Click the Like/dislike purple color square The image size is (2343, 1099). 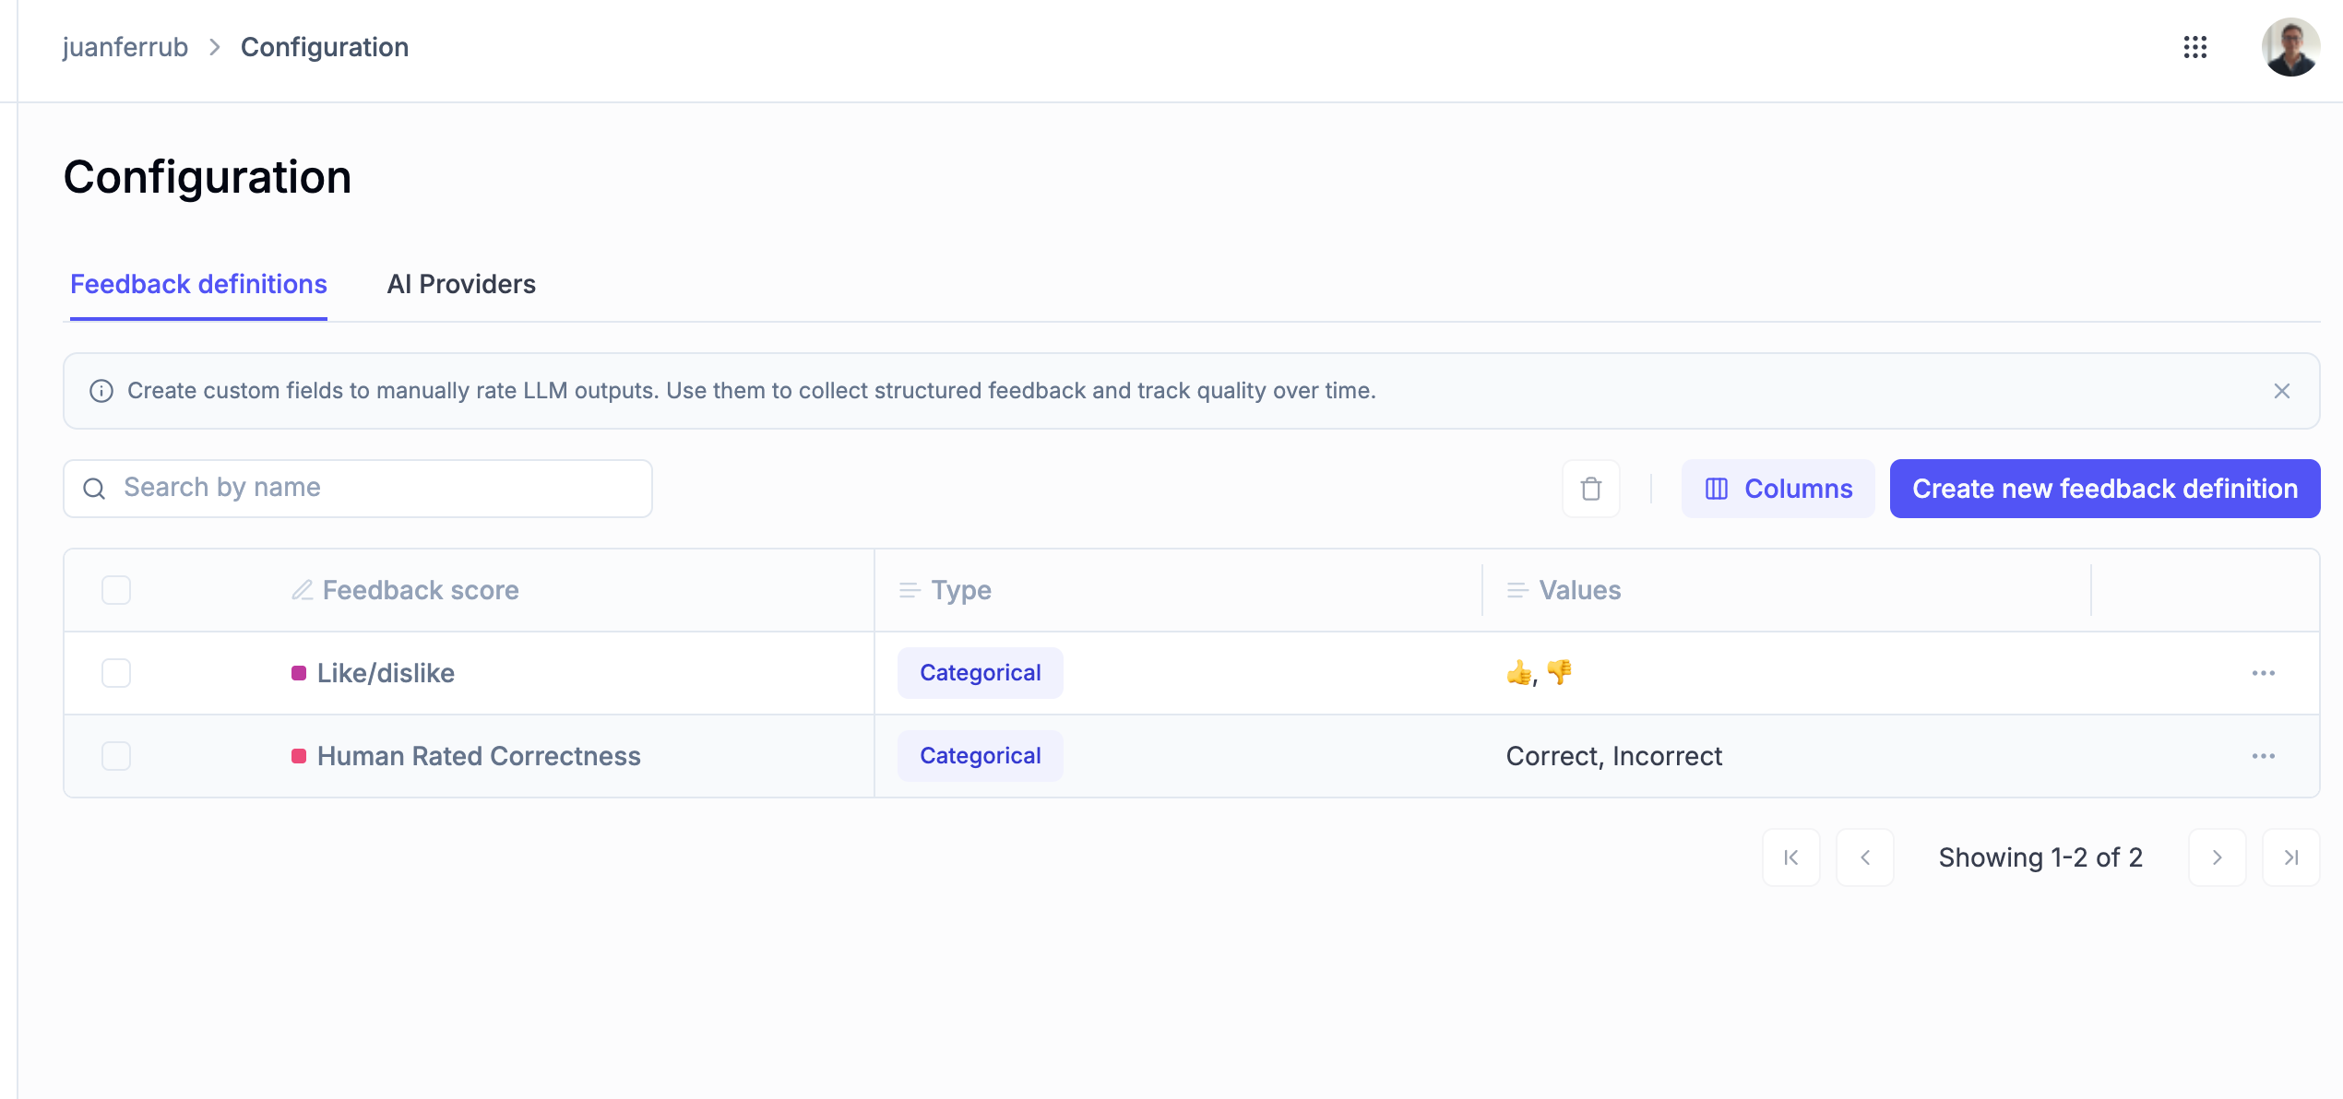[299, 673]
